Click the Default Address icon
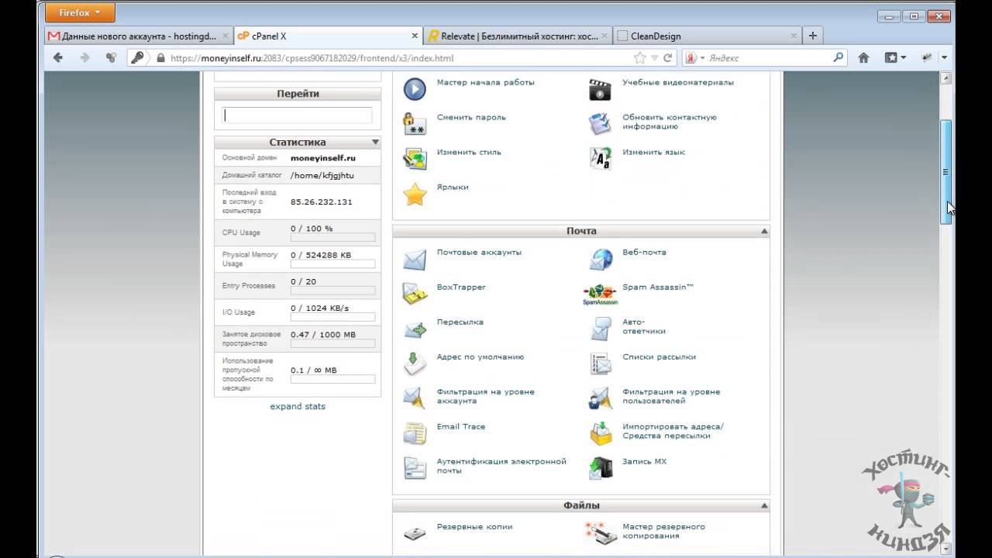This screenshot has width=992, height=558. pyautogui.click(x=415, y=363)
